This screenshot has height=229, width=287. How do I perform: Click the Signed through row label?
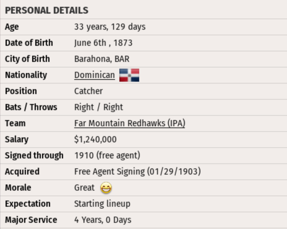point(34,155)
